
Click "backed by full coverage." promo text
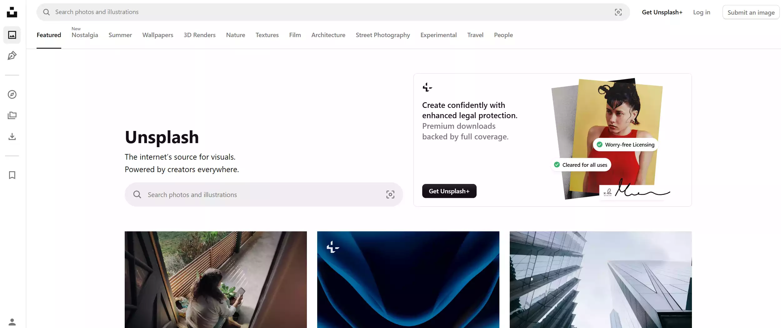465,137
